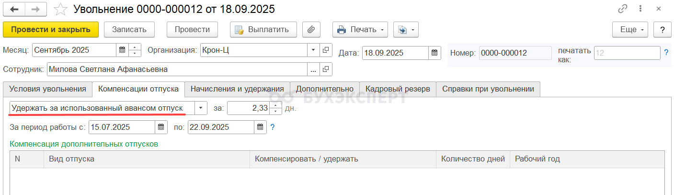Click into the Сотрудник input field
The height and width of the screenshot is (195, 674).
click(x=177, y=69)
